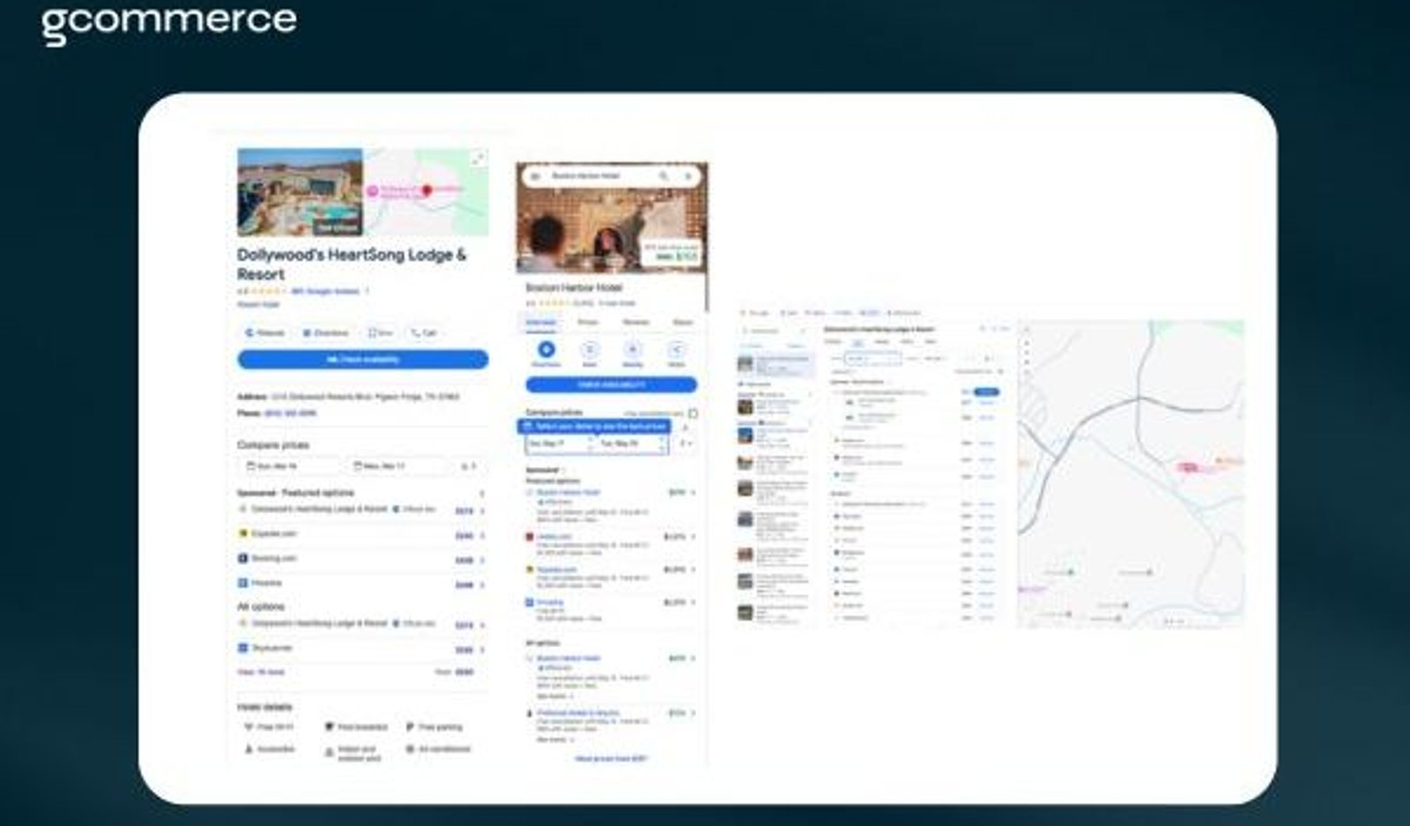The width and height of the screenshot is (1410, 826).
Task: Click the search icon in Boston Harbor Hotel bar
Action: 663,176
